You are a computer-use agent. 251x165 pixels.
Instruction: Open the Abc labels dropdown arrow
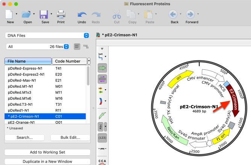pos(106,127)
